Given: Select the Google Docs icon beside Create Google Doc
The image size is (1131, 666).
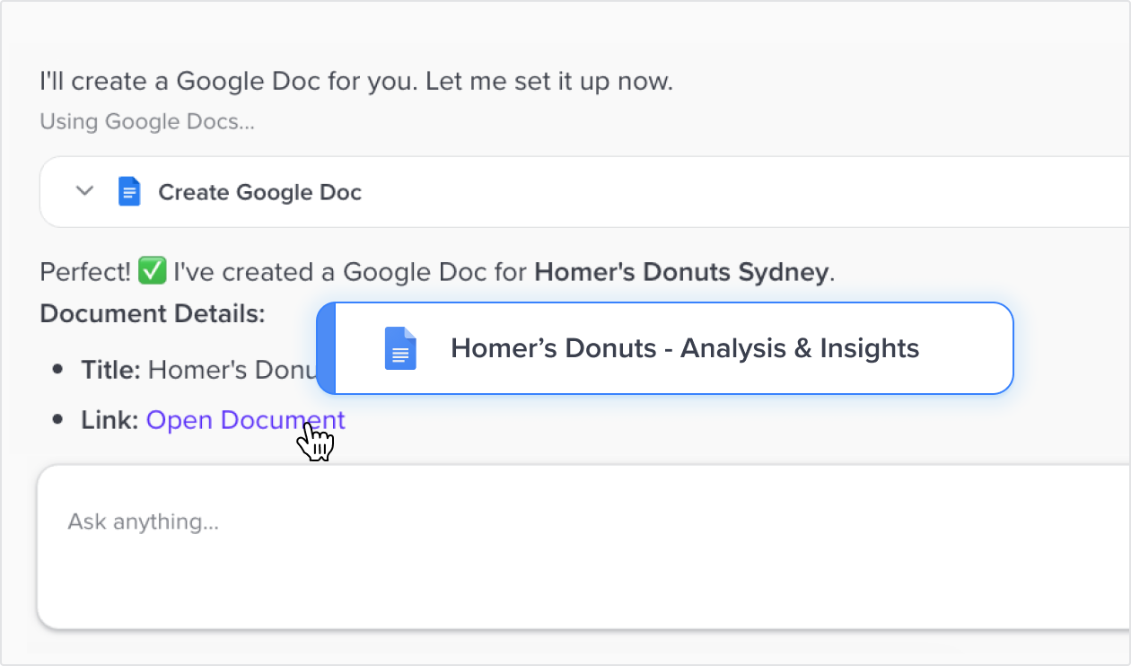Looking at the screenshot, I should coord(129,191).
